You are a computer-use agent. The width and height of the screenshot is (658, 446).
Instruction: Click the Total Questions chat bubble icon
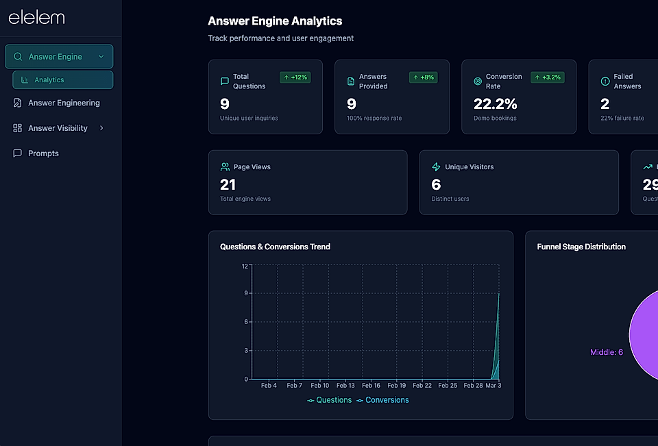tap(224, 81)
